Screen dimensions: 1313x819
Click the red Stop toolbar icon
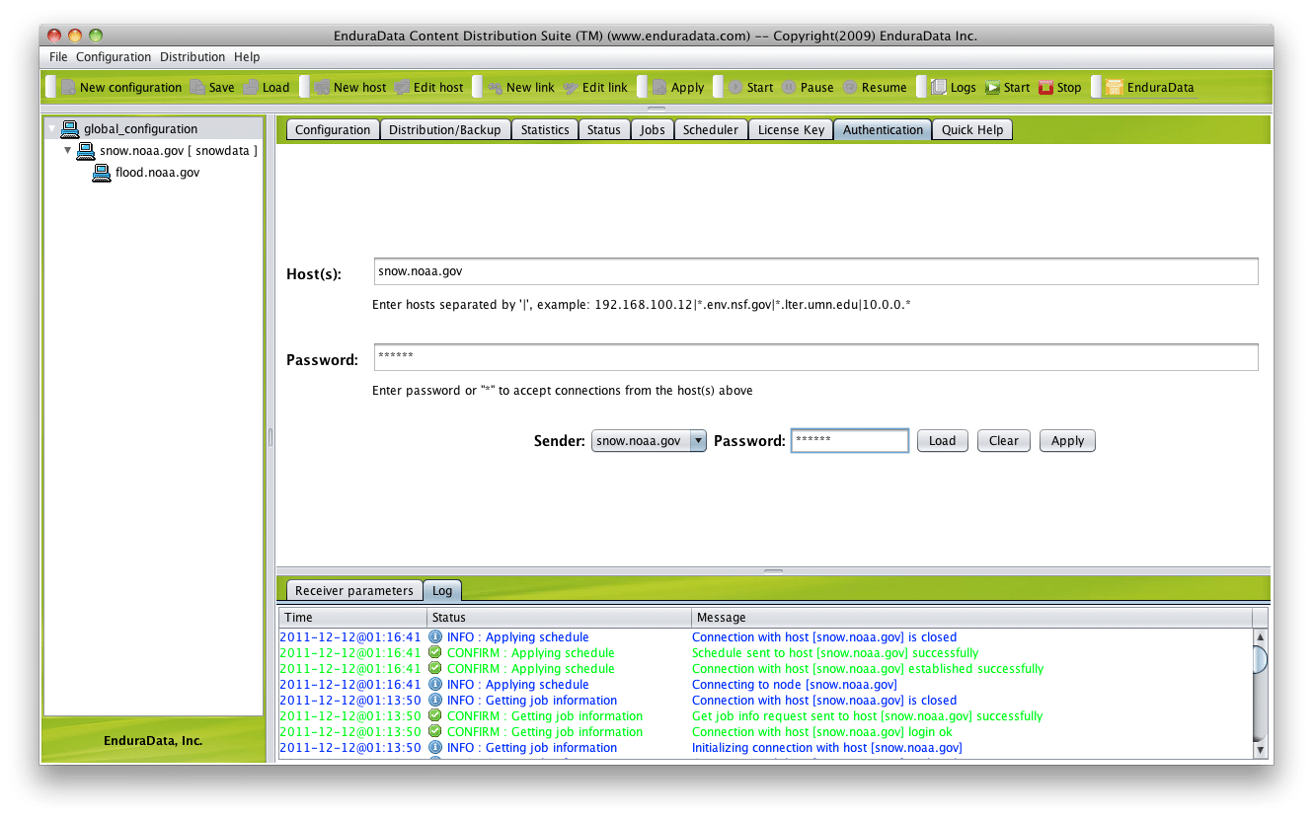point(1045,87)
